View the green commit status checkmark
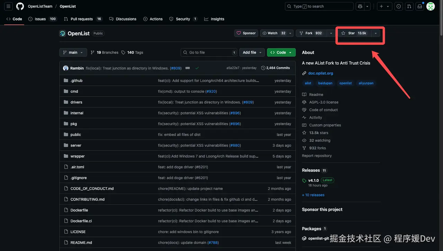Image resolution: width=443 pixels, height=251 pixels. tap(197, 68)
